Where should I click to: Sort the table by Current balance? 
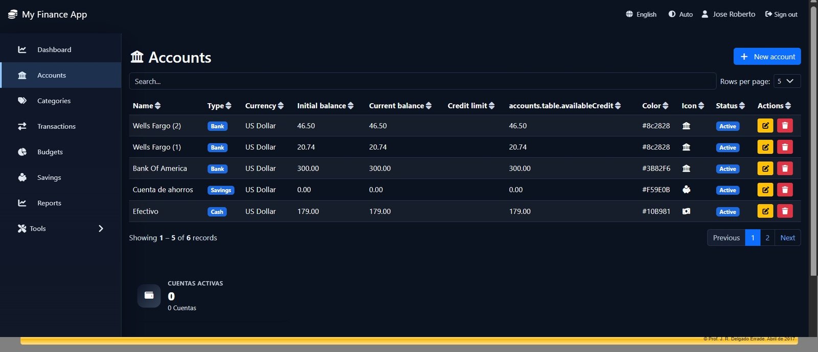[x=400, y=106]
